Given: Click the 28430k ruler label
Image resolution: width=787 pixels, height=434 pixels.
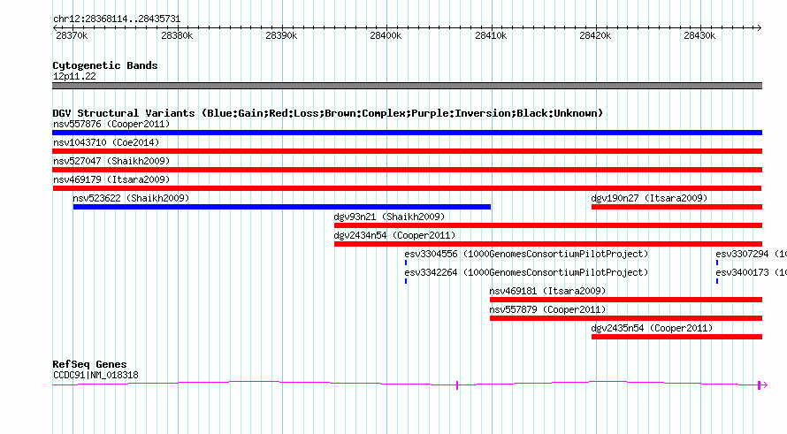Looking at the screenshot, I should (x=699, y=35).
